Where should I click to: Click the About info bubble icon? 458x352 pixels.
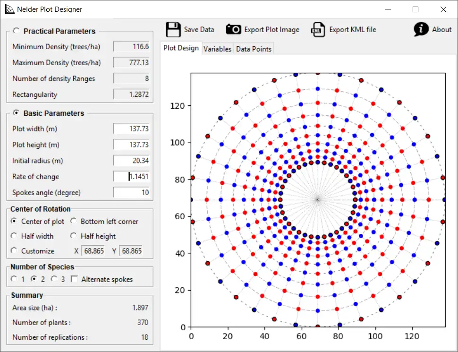(421, 29)
